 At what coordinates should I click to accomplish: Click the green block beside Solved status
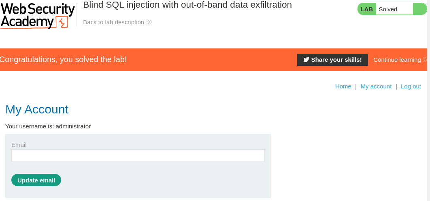pos(420,9)
